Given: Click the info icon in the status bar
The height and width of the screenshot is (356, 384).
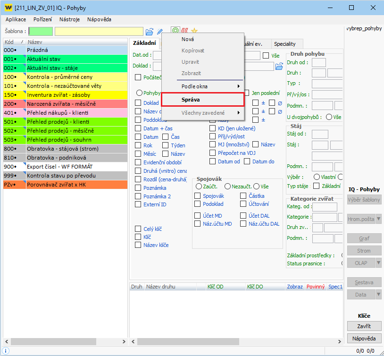Looking at the screenshot, I should coord(5,351).
